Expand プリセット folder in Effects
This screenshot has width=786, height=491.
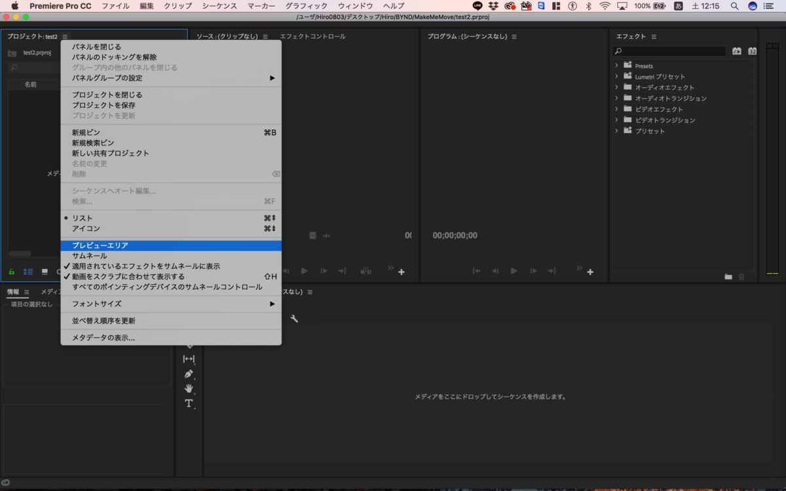pyautogui.click(x=616, y=131)
